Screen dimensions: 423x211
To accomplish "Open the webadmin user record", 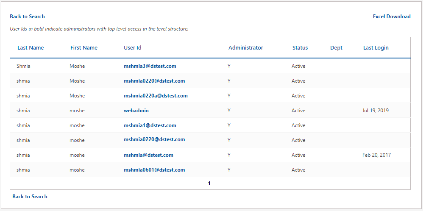I will [x=136, y=111].
